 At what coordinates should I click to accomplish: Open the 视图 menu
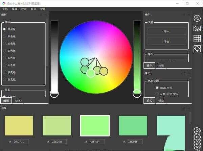[24, 9]
